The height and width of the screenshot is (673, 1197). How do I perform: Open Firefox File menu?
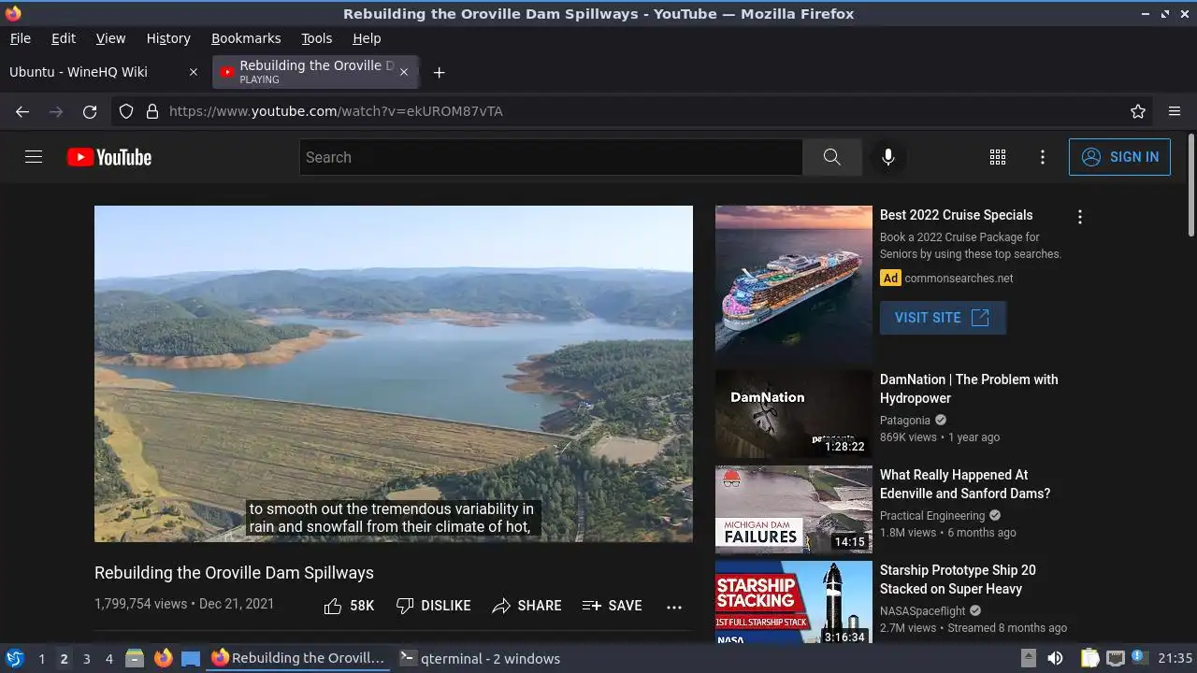click(x=20, y=38)
